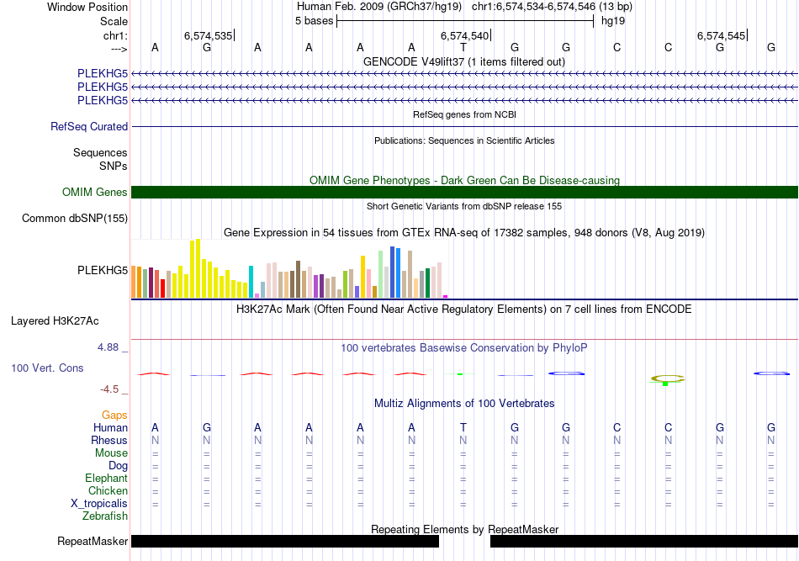Click the Rhesus species row label
The image size is (799, 561).
coord(109,440)
